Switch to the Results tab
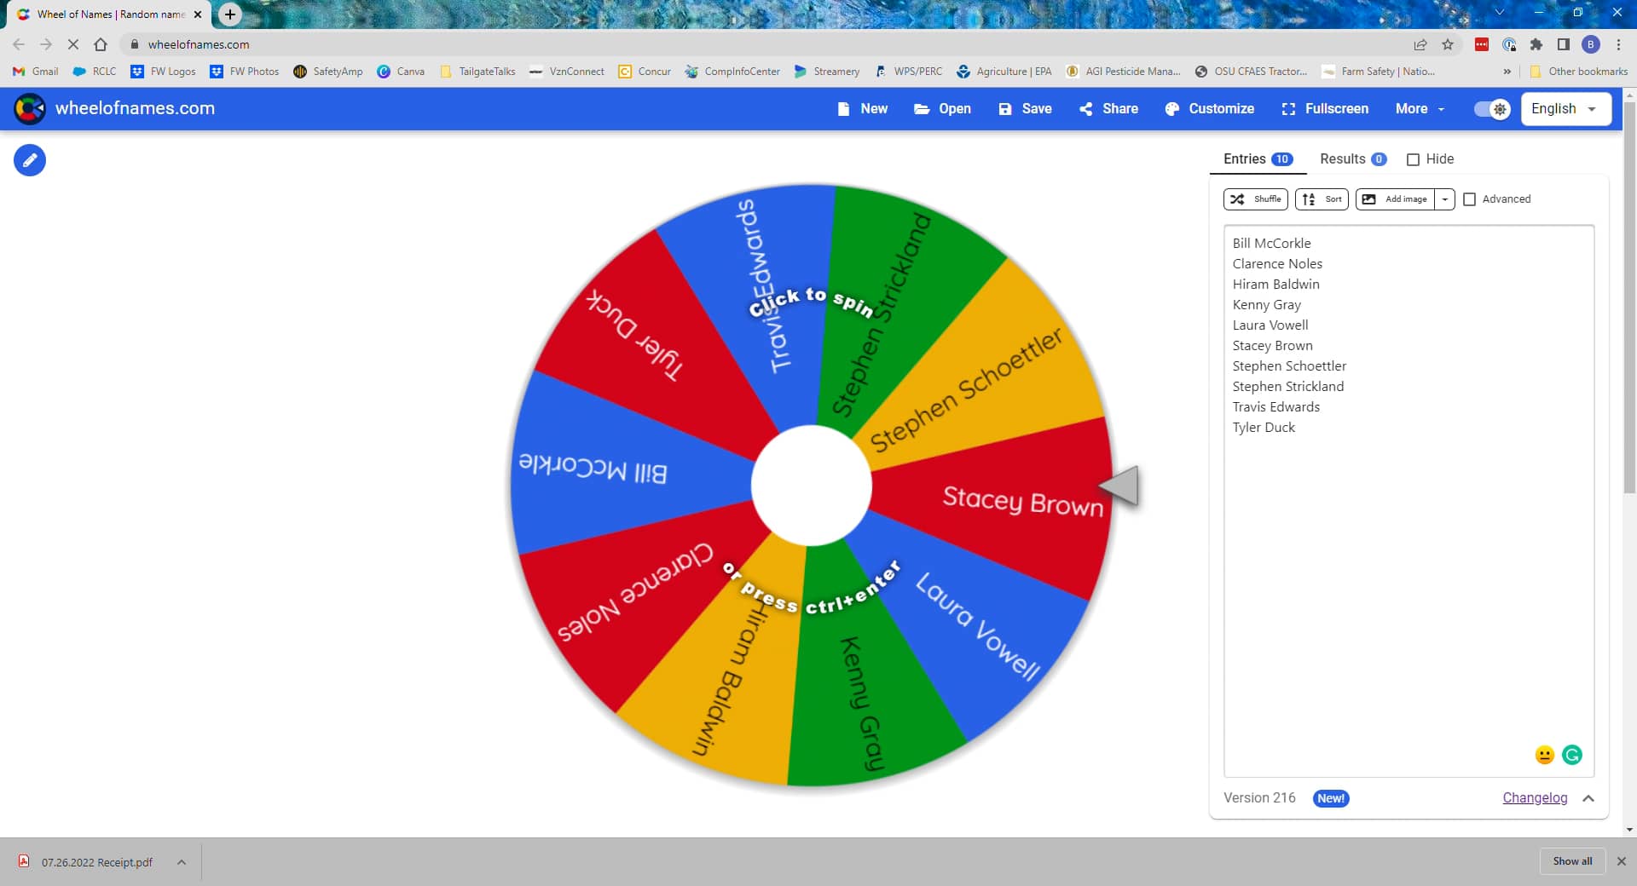 1345,159
